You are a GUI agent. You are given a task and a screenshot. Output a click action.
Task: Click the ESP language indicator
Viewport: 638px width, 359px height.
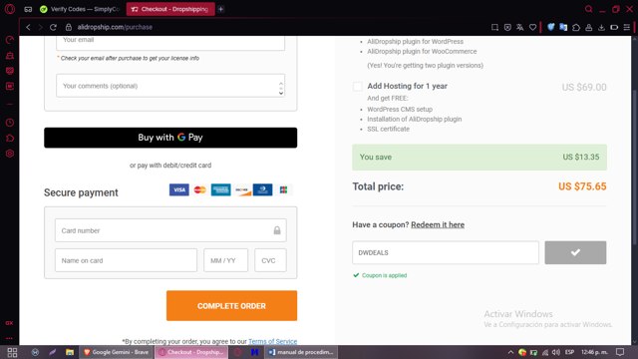click(569, 352)
